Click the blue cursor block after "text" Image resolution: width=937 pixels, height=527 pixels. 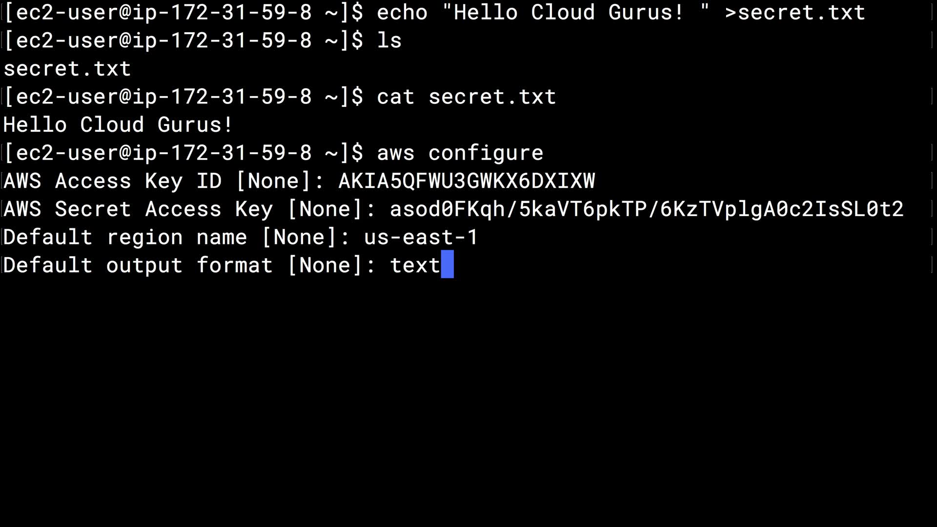click(x=447, y=264)
